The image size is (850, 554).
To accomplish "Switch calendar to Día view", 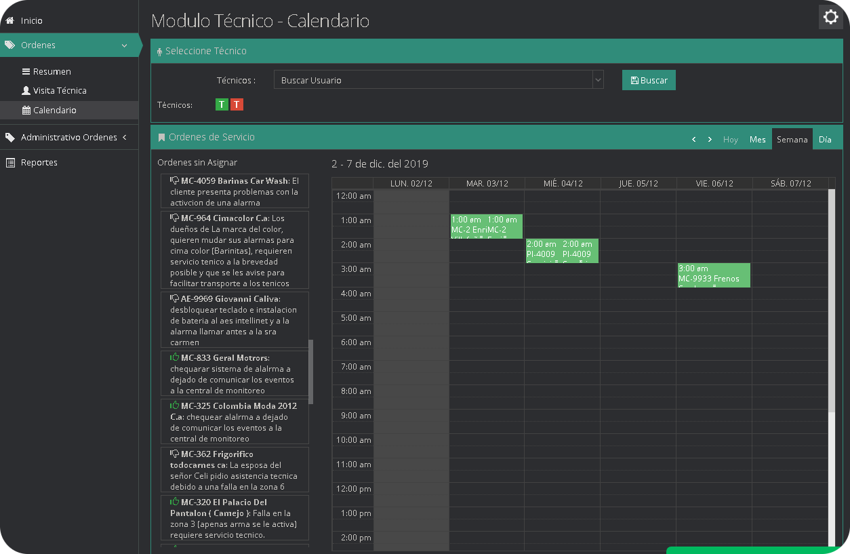I will 825,139.
